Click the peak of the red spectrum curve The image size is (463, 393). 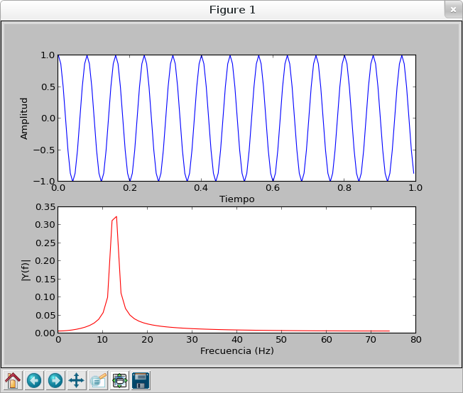point(116,217)
